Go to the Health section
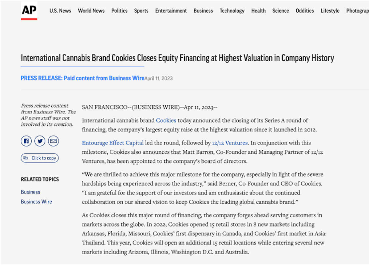This screenshot has height=265, width=369. coord(258,11)
